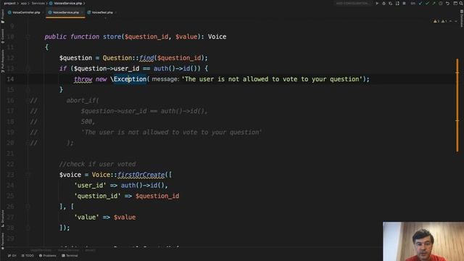Fold the firstOrCreate call at line 23

pos(28,175)
